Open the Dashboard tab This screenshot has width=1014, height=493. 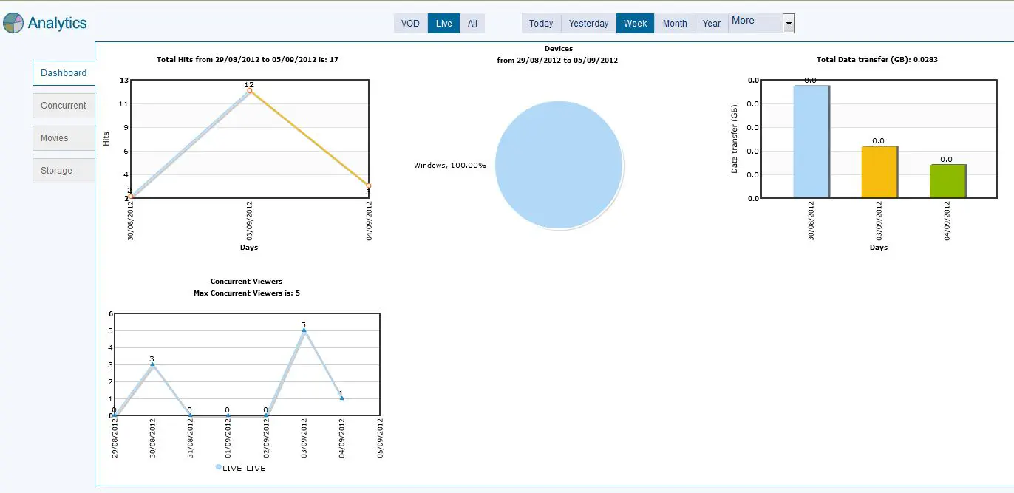[64, 73]
